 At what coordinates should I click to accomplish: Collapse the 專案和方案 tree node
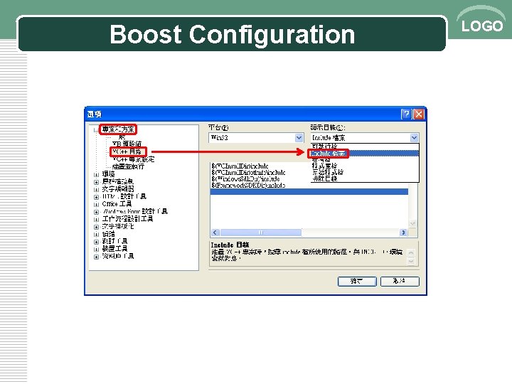pyautogui.click(x=96, y=130)
